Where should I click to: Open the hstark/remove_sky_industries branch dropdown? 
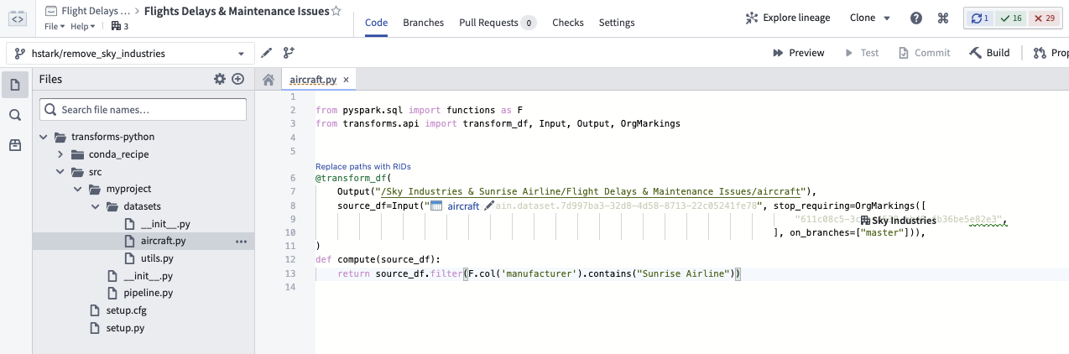pyautogui.click(x=130, y=53)
